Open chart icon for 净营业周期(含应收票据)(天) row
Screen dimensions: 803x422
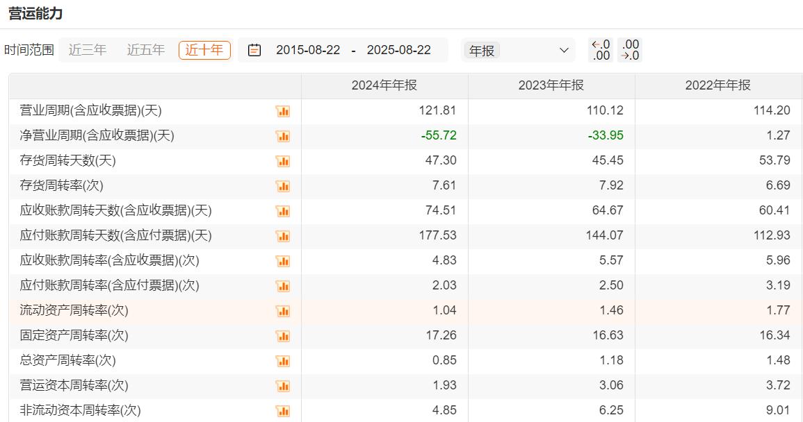pos(283,136)
